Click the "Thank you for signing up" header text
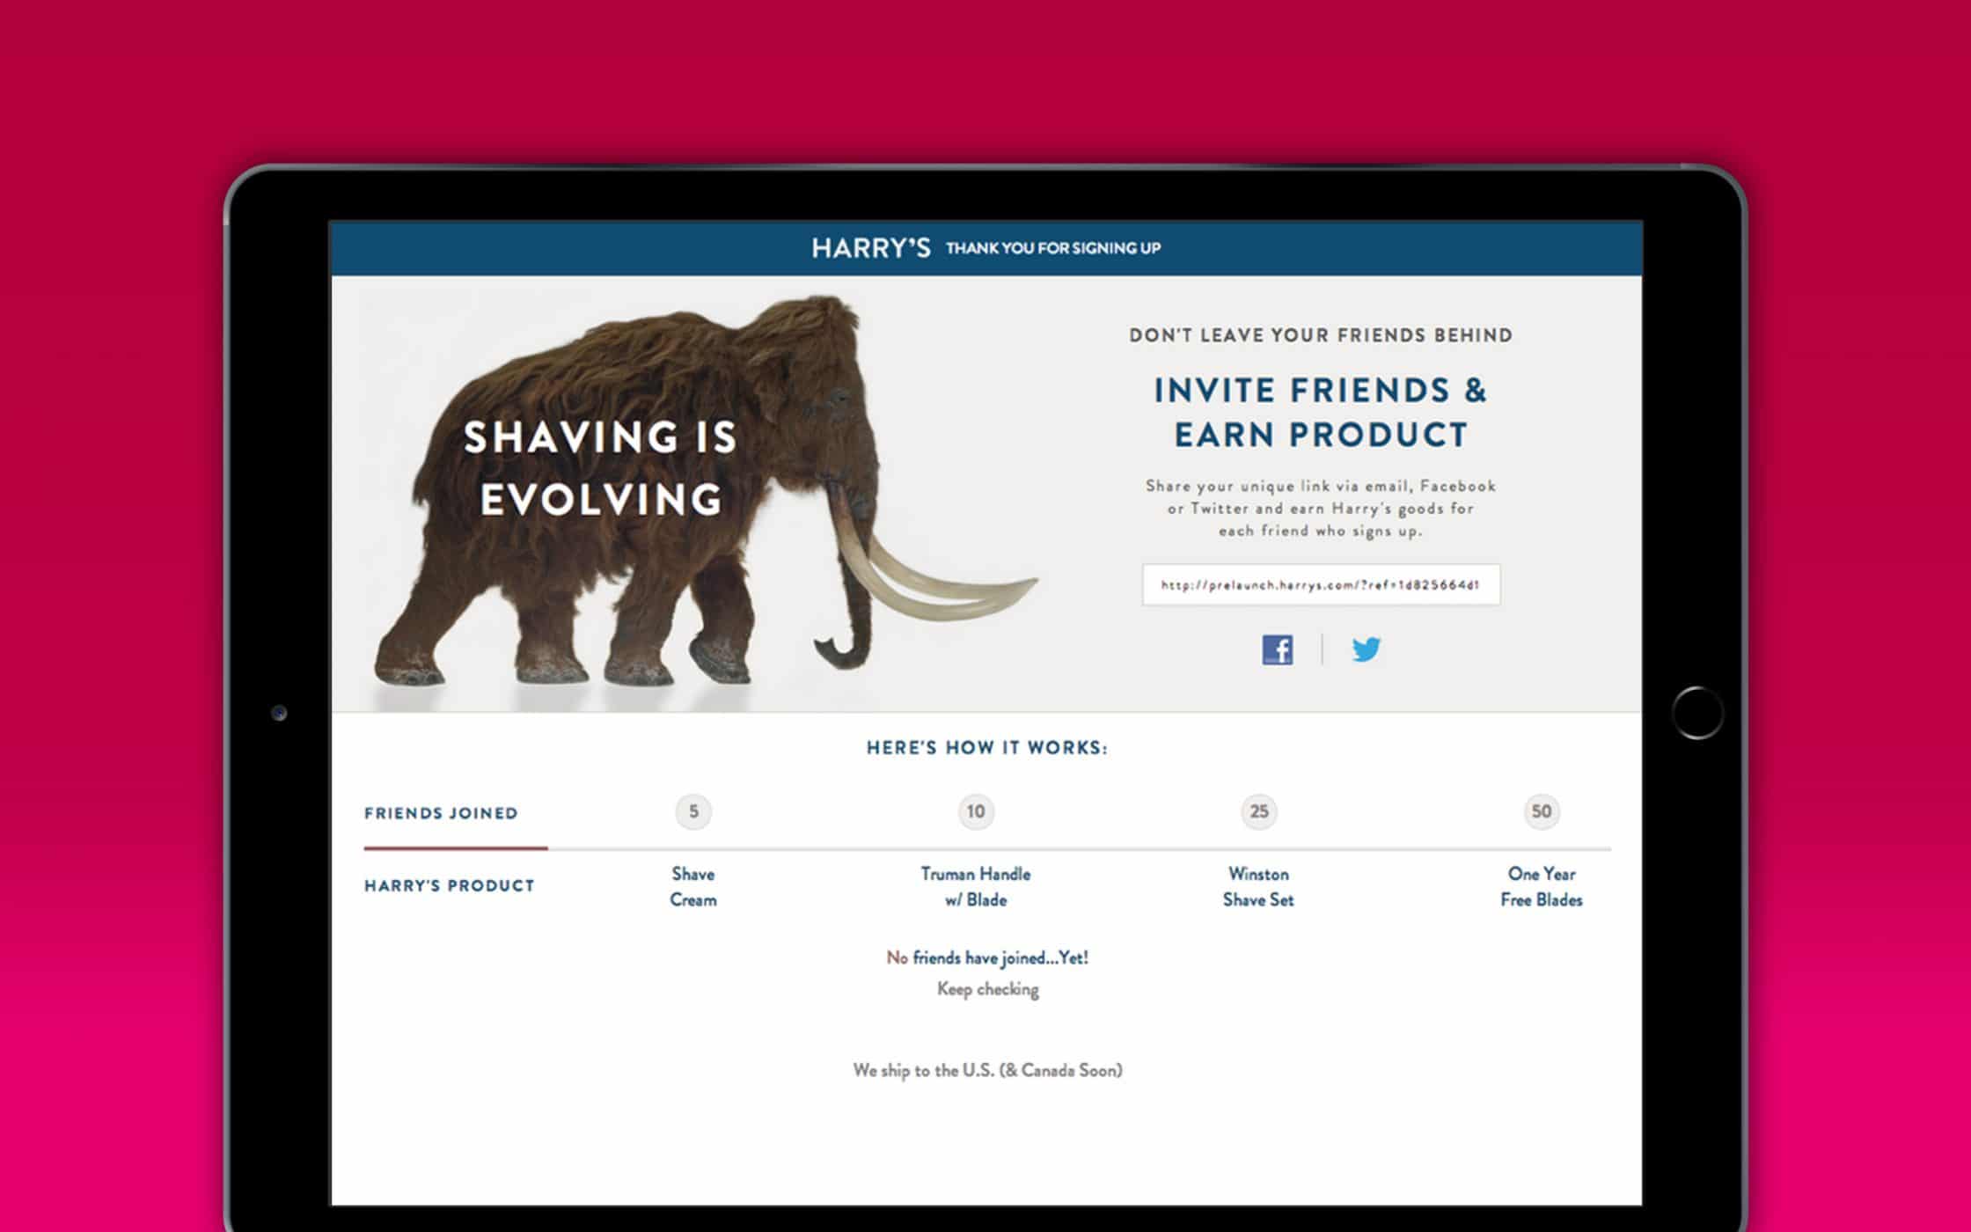This screenshot has height=1232, width=1971. tap(1053, 248)
